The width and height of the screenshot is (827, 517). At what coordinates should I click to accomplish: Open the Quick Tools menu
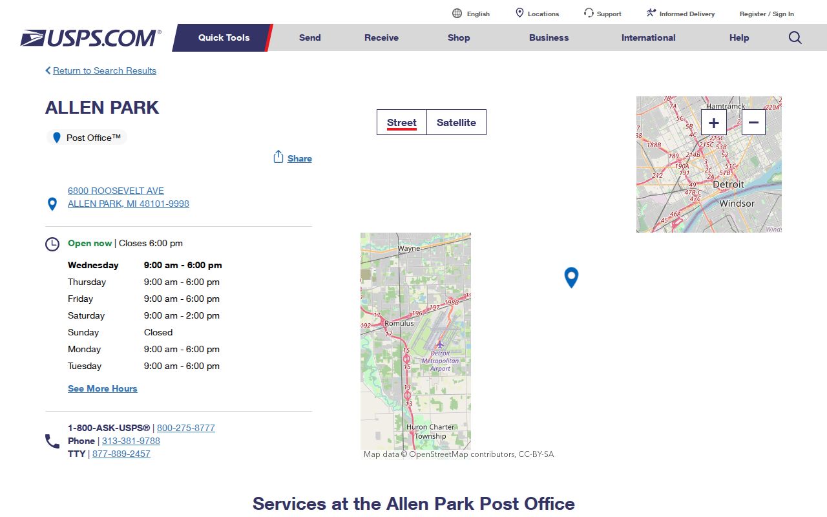(224, 37)
